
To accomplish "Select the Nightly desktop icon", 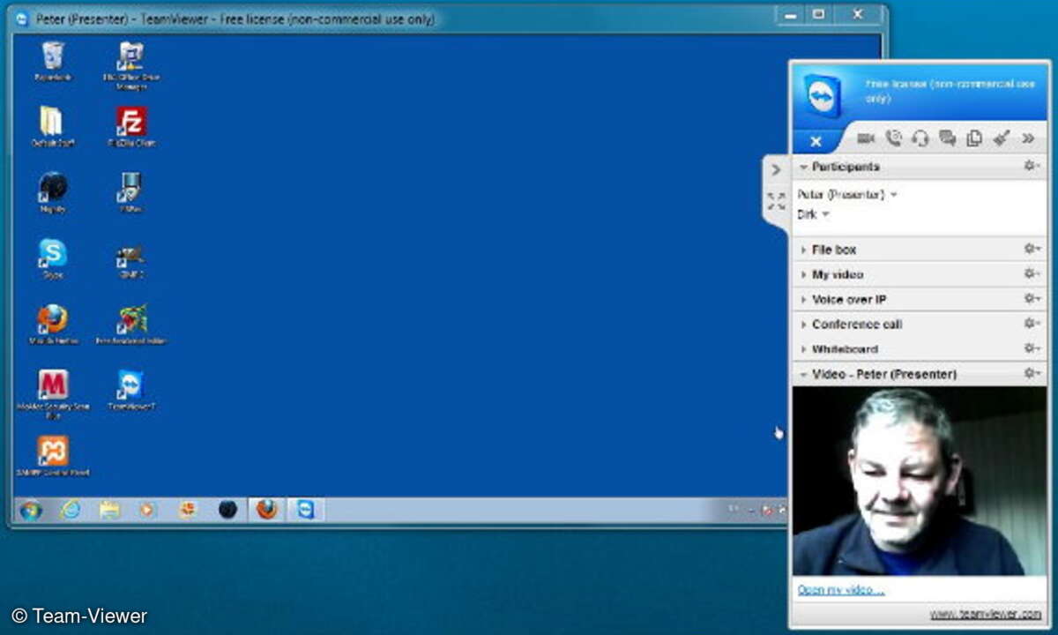I will (x=53, y=193).
